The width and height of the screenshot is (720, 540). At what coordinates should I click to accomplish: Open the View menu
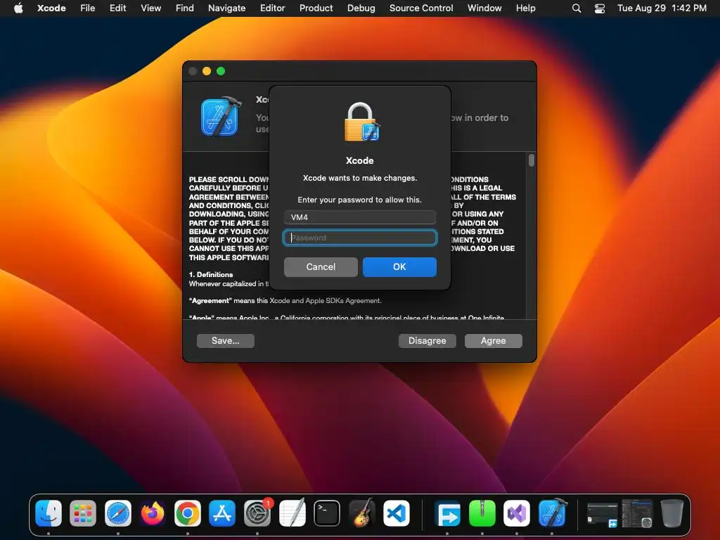click(150, 8)
